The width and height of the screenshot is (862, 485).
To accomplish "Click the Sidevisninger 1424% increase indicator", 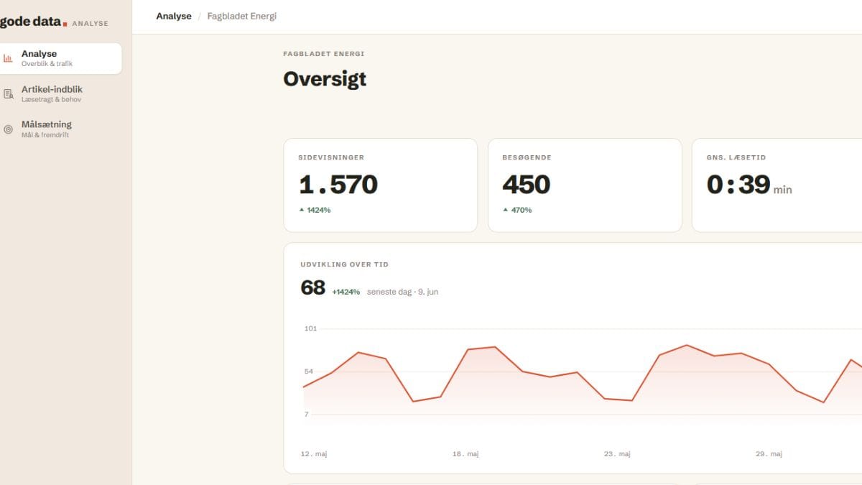I will [315, 210].
